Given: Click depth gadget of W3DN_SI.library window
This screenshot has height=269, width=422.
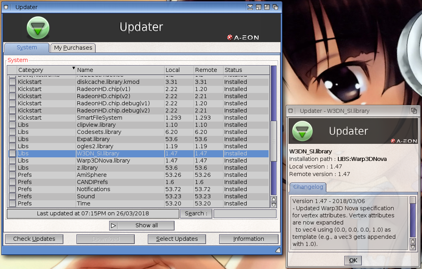Looking at the screenshot, I should coord(414,110).
